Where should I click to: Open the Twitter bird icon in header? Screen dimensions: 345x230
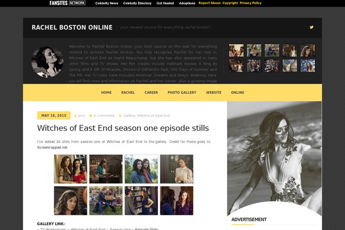(311, 27)
